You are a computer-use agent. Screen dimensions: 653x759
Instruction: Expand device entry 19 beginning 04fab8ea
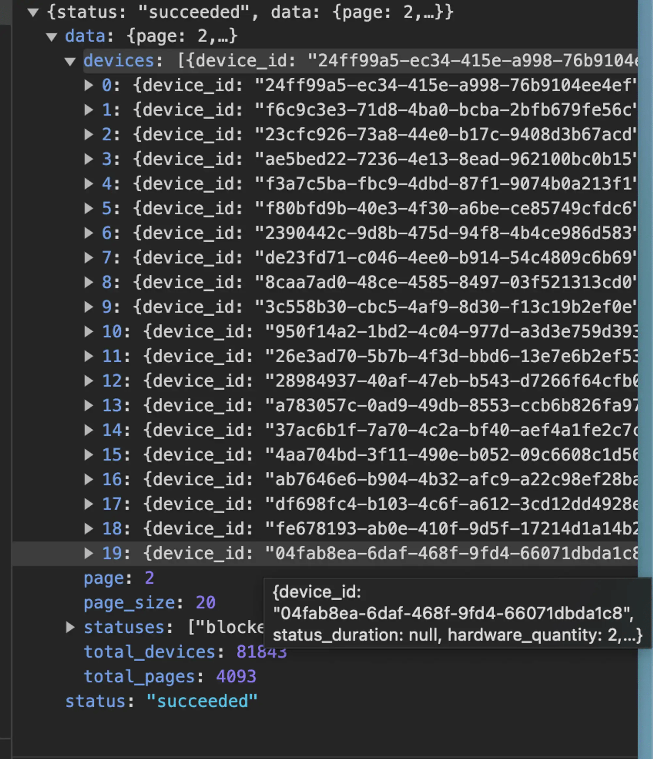(x=89, y=553)
